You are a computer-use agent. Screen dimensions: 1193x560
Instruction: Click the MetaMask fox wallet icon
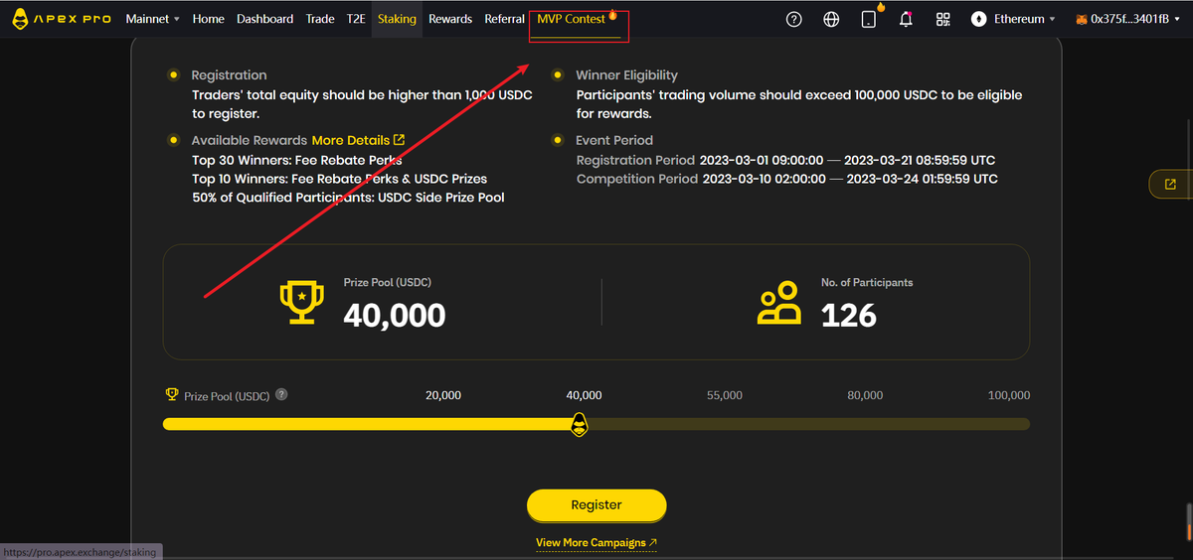click(x=1082, y=19)
